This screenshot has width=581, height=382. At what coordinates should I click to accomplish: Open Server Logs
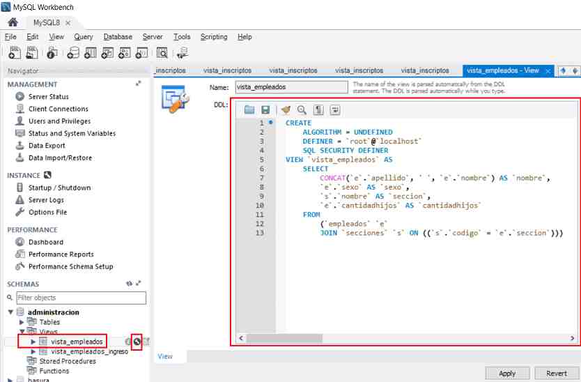coord(46,200)
